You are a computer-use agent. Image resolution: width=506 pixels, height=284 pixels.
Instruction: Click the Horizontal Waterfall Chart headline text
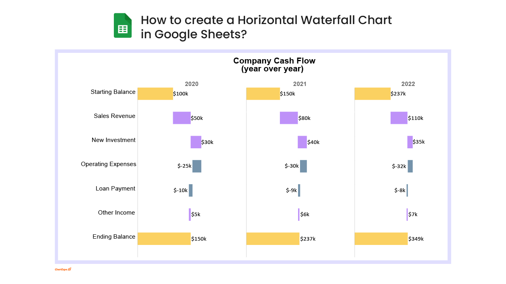(x=266, y=27)
